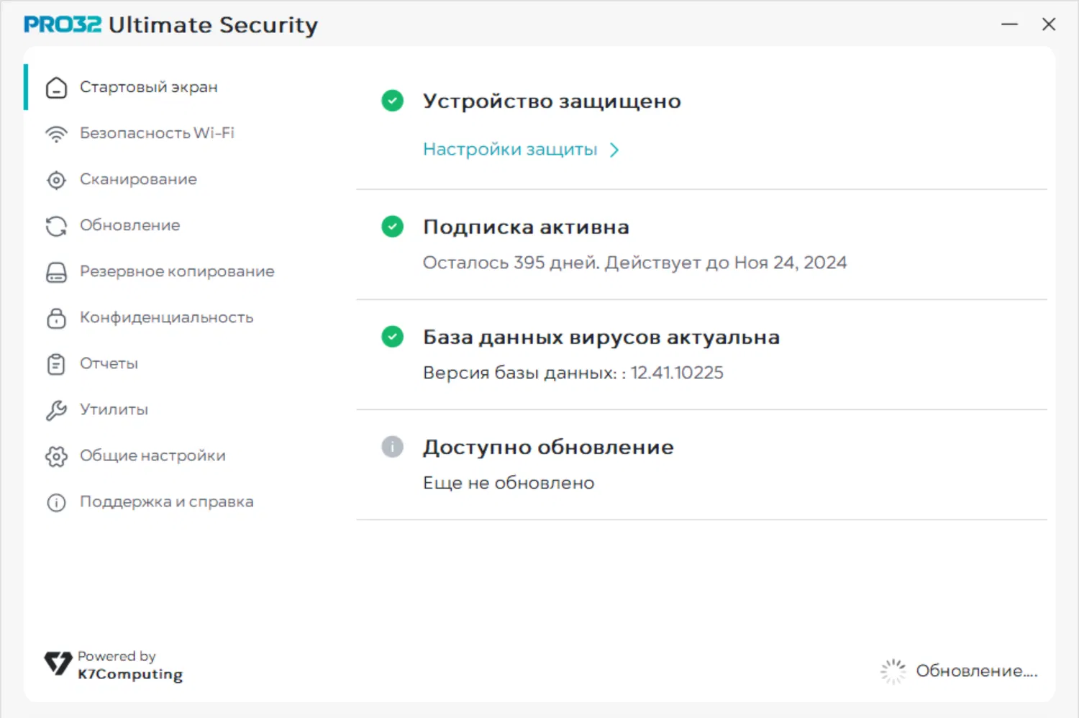
Task: Click the home icon for Стартовый экран
Action: pos(56,88)
